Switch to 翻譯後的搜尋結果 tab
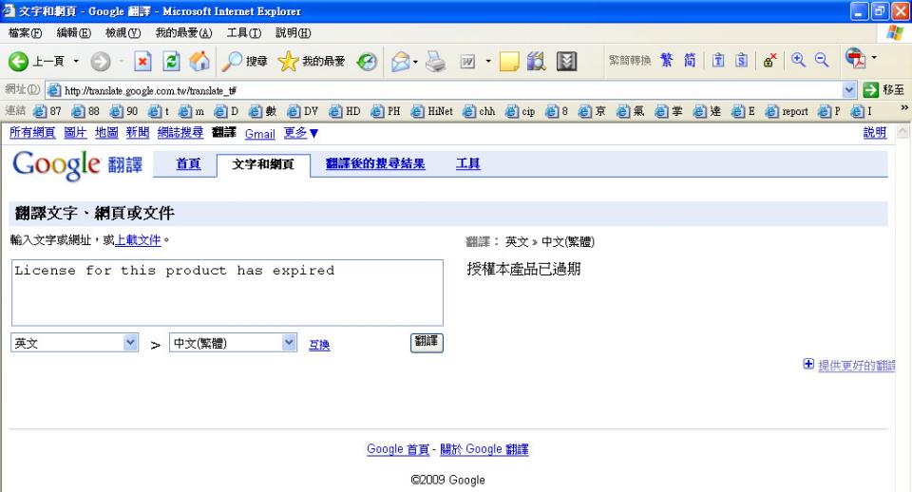Screen dimensions: 912x492 pos(375,164)
